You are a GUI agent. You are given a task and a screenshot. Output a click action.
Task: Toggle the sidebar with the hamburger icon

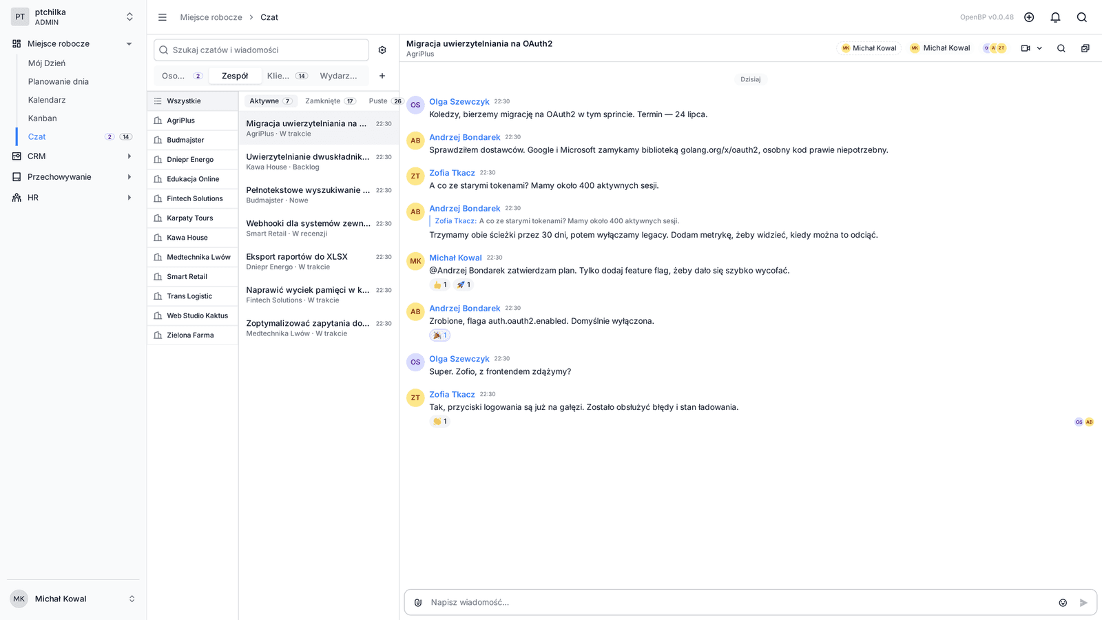163,17
